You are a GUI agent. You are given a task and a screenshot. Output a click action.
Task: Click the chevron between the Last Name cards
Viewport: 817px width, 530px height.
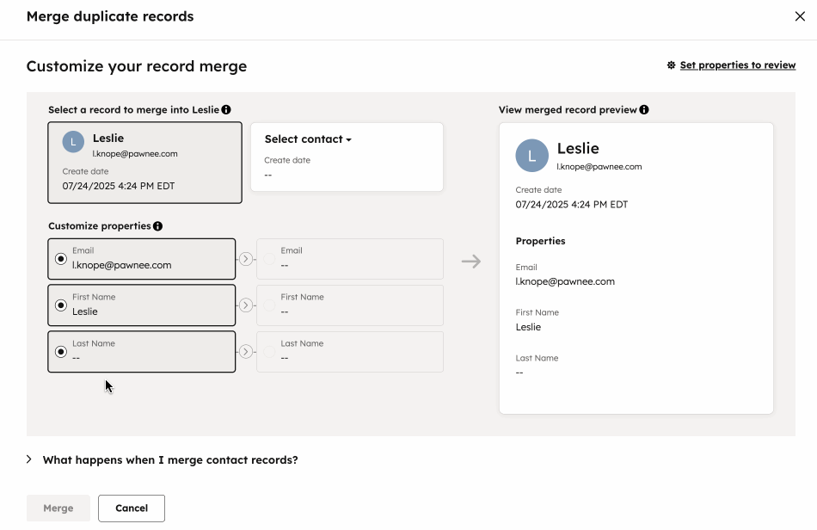[x=246, y=351]
